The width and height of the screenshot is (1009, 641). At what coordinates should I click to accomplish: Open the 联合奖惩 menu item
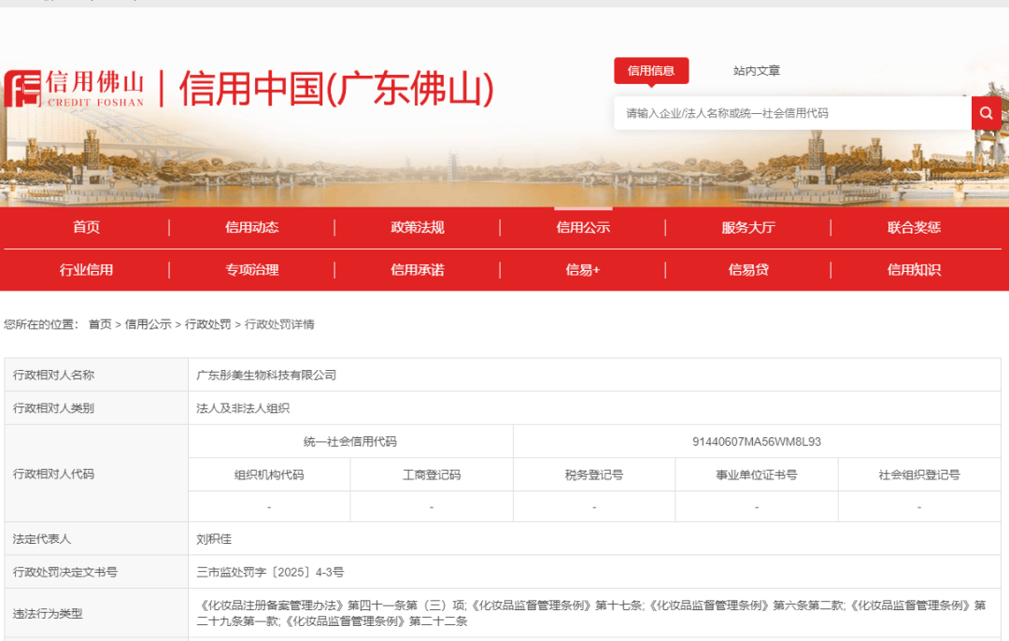[x=914, y=227]
